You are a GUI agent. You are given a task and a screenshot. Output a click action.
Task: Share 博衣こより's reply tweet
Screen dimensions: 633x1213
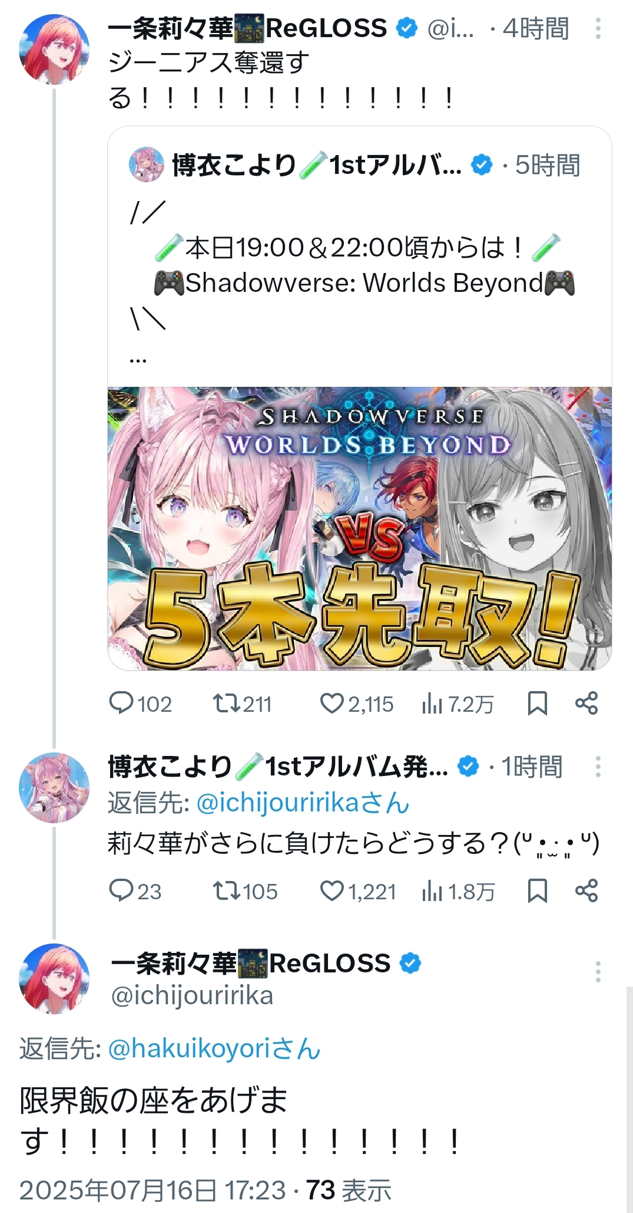(586, 891)
